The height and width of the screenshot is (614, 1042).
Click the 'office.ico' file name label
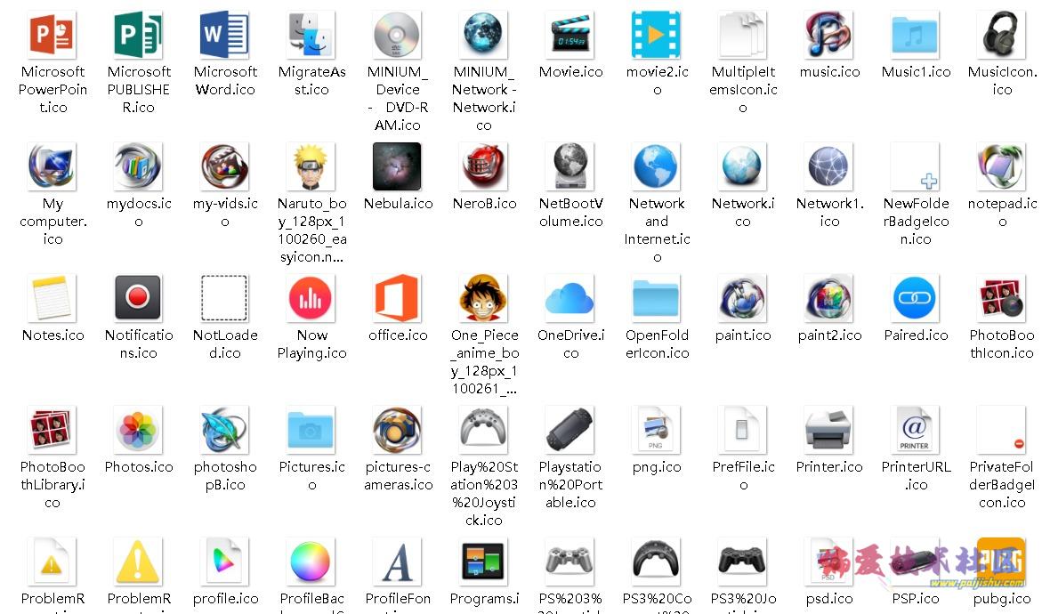click(x=398, y=335)
